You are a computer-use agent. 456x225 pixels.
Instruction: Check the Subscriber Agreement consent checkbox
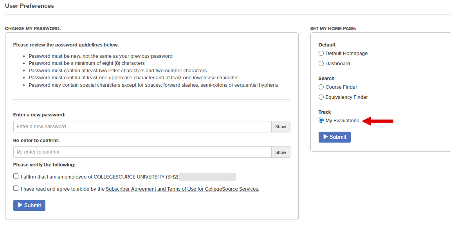16,188
